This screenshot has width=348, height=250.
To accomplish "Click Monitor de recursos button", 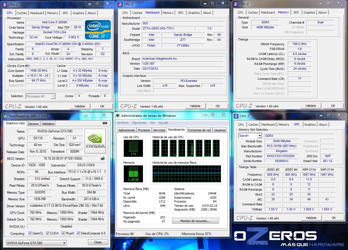I will pyautogui.click(x=195, y=221).
